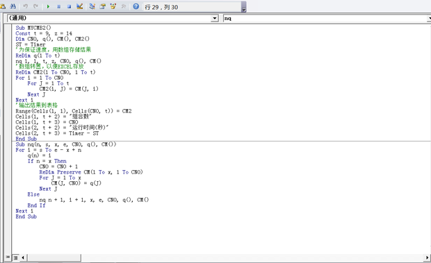Click the line 'For i = 1 To CNO'
The height and width of the screenshot is (263, 431).
pyautogui.click(x=40, y=78)
